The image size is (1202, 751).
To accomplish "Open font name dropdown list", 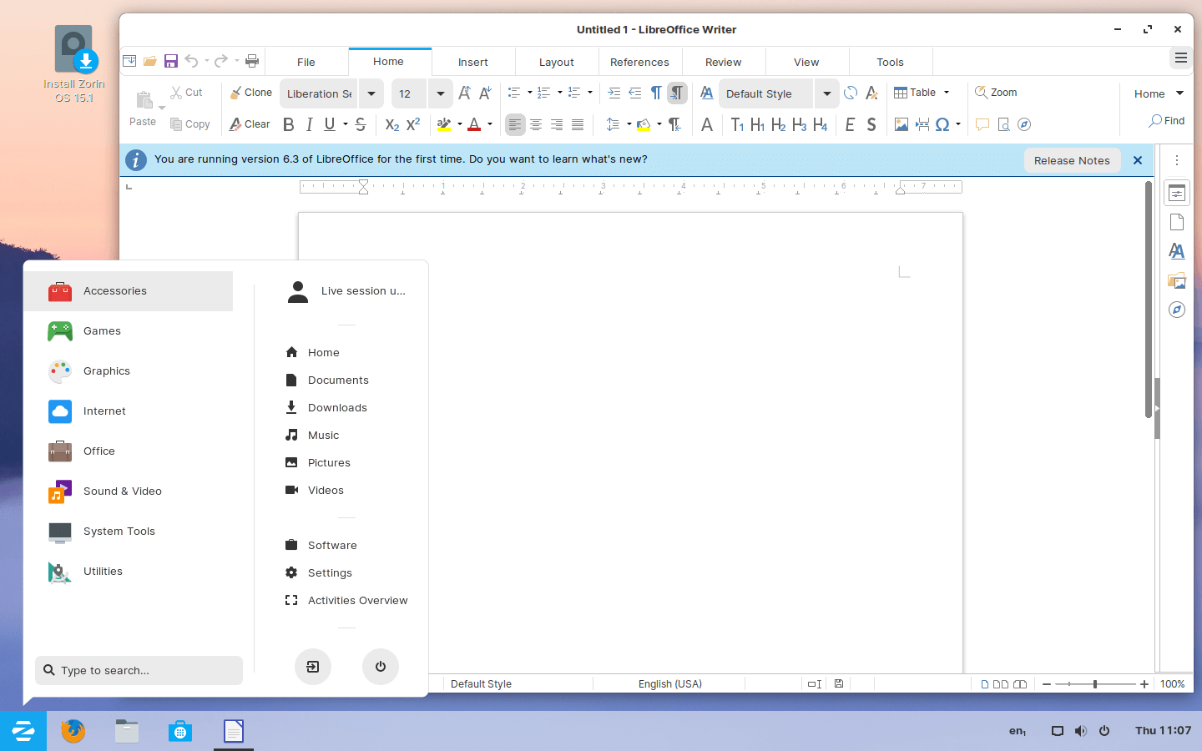I will coord(371,93).
